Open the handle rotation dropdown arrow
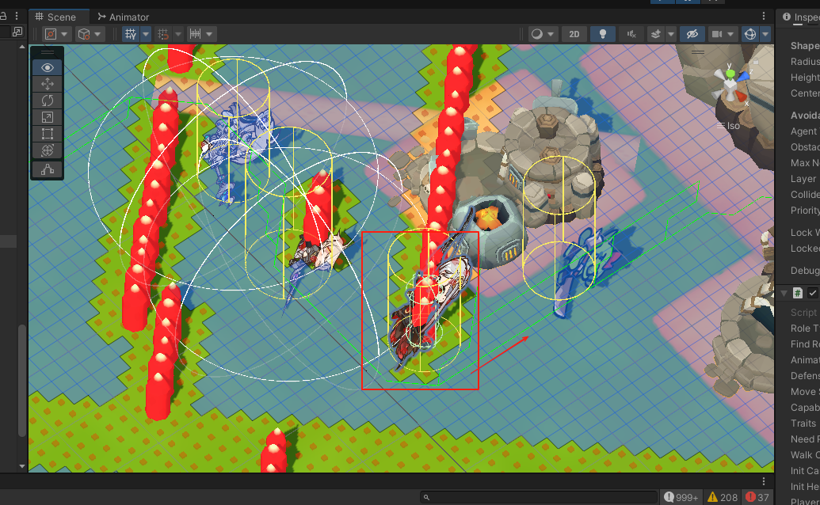820x505 pixels. [x=97, y=35]
